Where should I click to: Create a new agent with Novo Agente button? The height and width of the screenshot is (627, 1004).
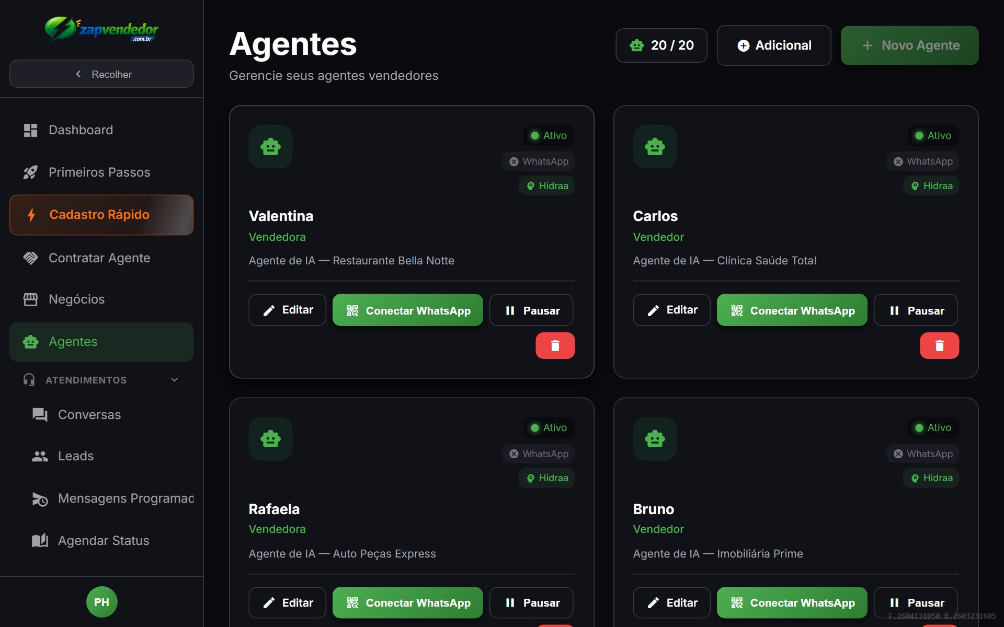(909, 45)
